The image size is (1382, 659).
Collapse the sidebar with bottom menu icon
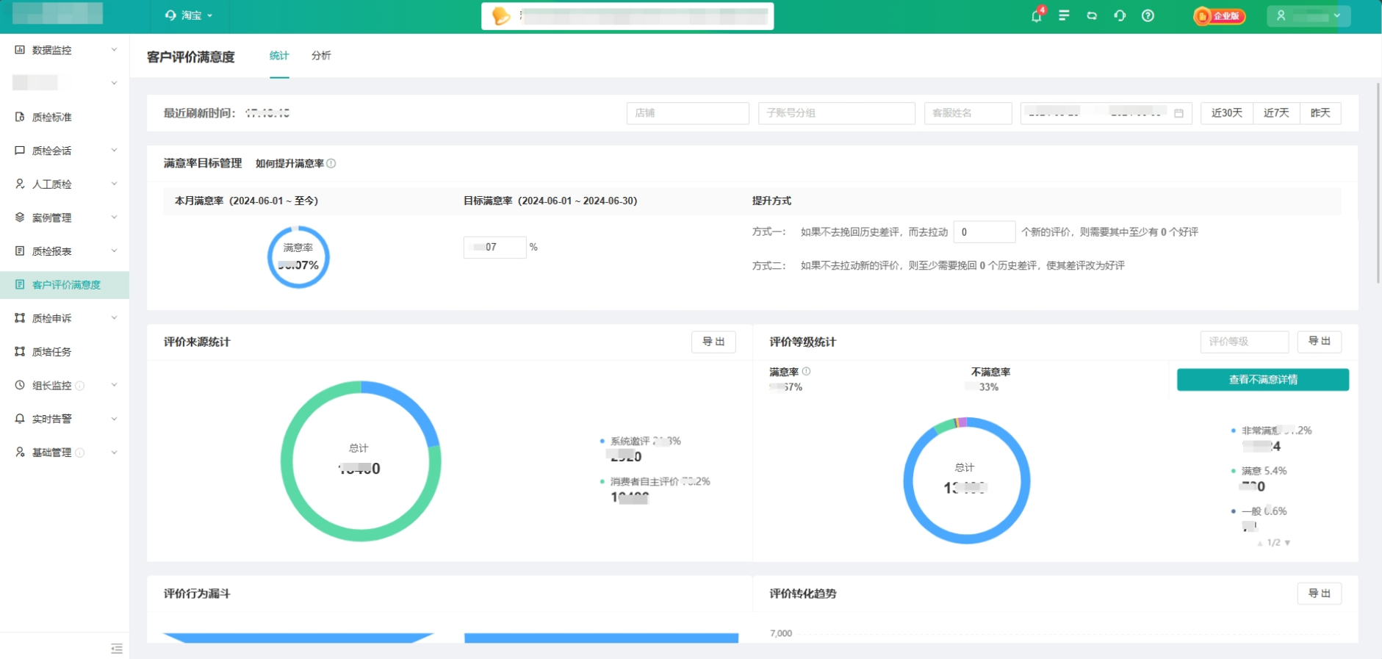[x=117, y=648]
